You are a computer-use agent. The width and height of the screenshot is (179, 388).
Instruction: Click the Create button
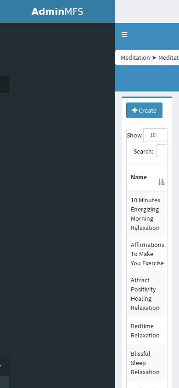point(145,110)
